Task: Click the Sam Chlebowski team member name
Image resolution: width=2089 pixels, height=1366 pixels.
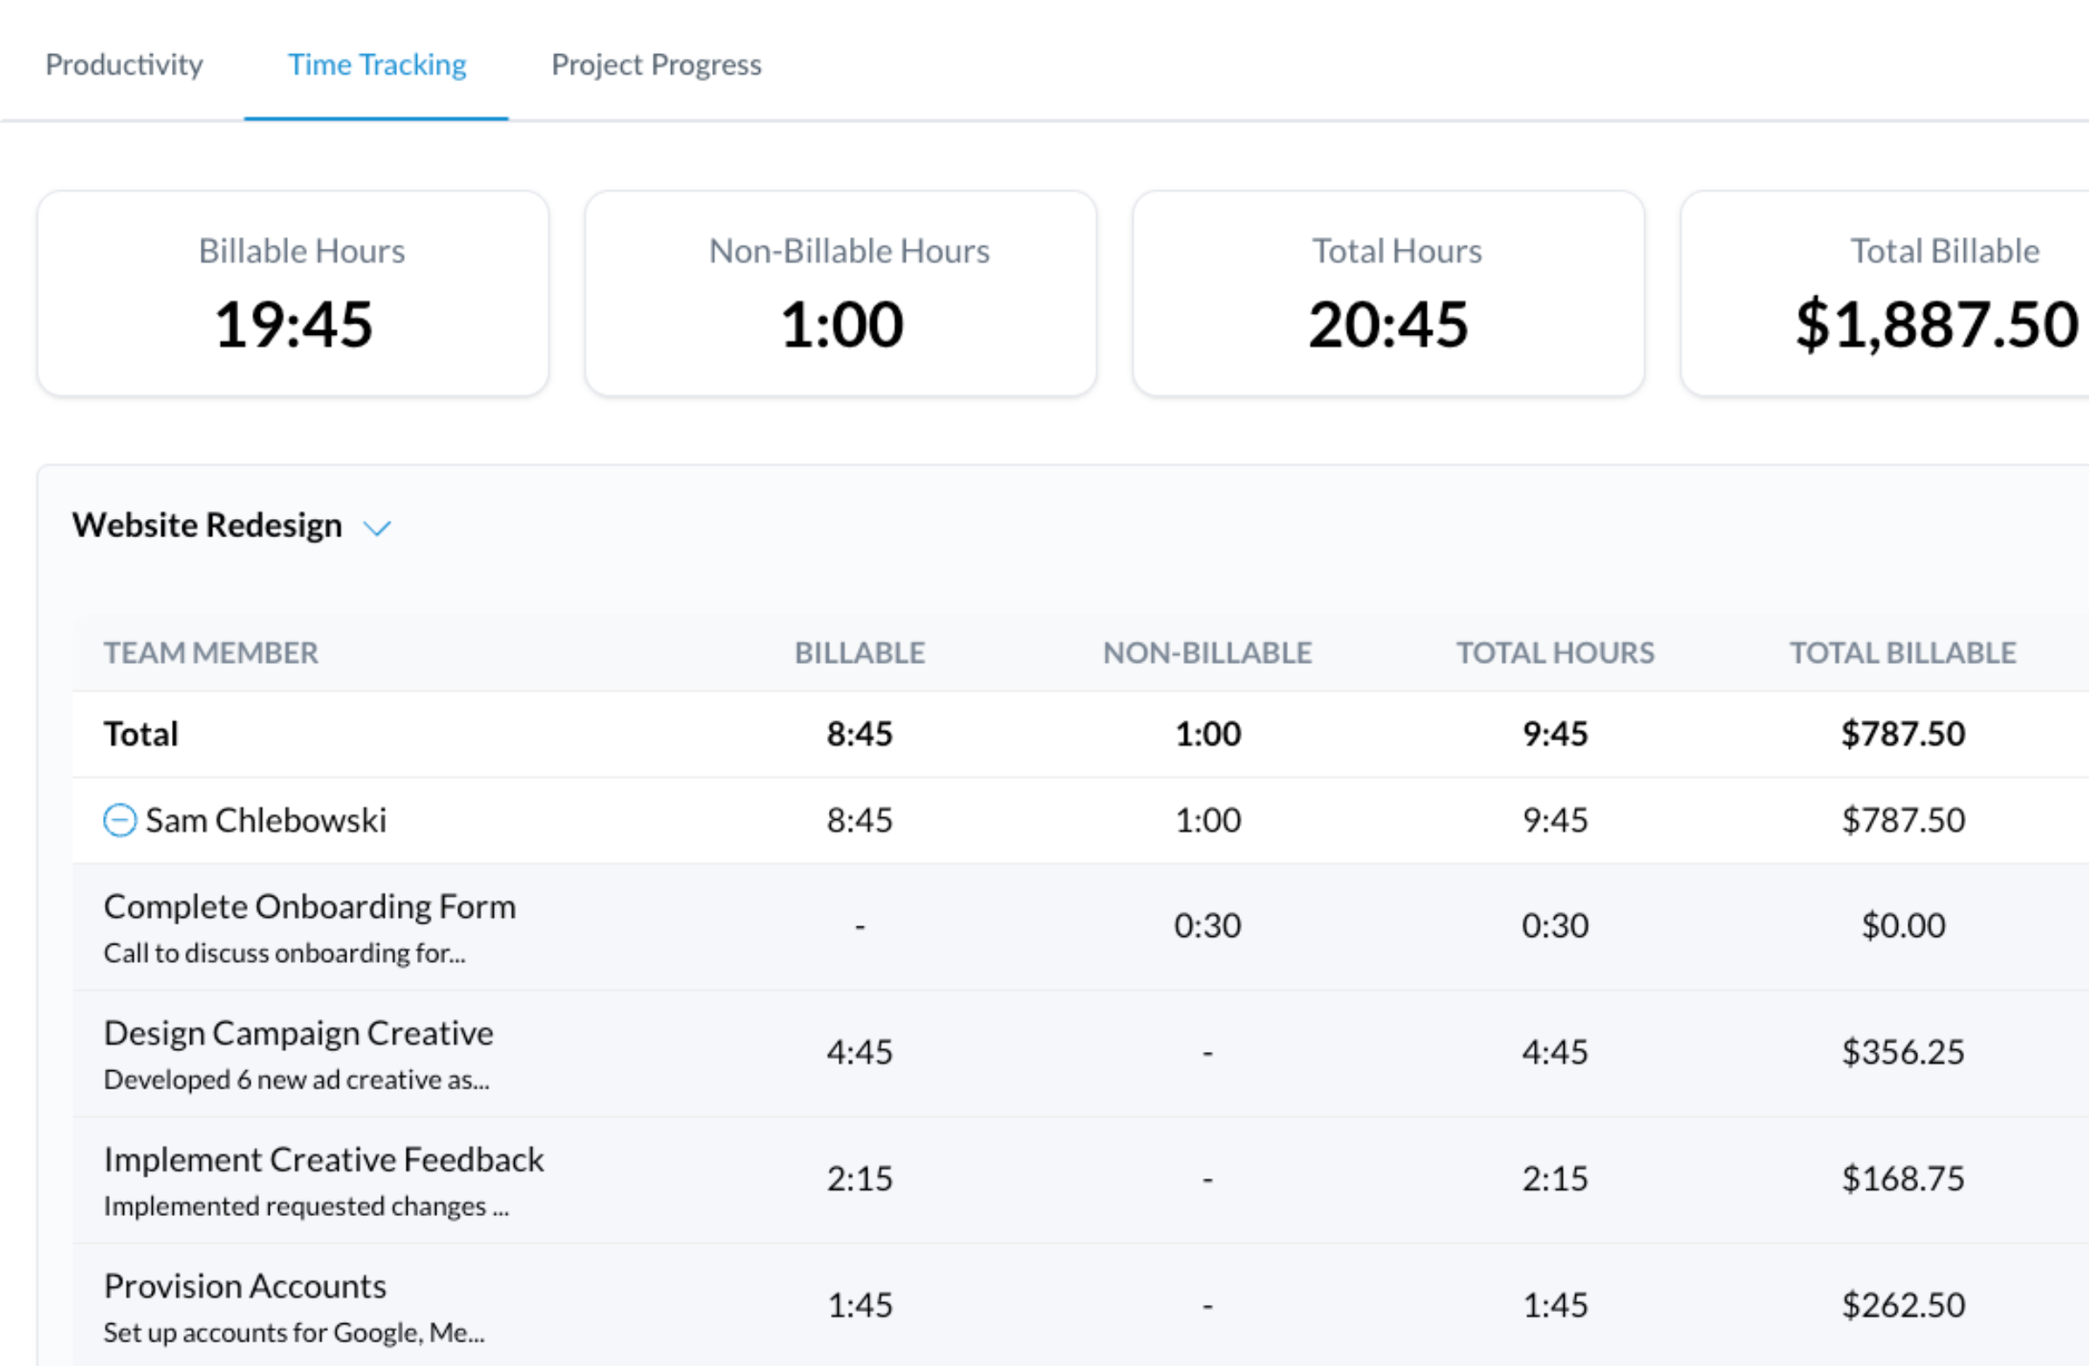Action: tap(265, 820)
